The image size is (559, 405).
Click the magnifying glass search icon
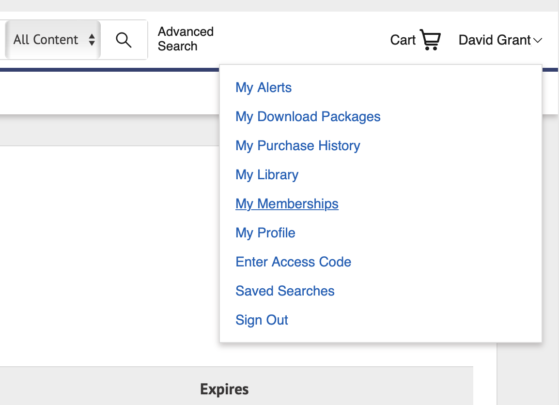pyautogui.click(x=124, y=40)
